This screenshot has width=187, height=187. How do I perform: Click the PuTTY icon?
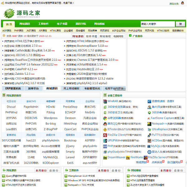149,135
